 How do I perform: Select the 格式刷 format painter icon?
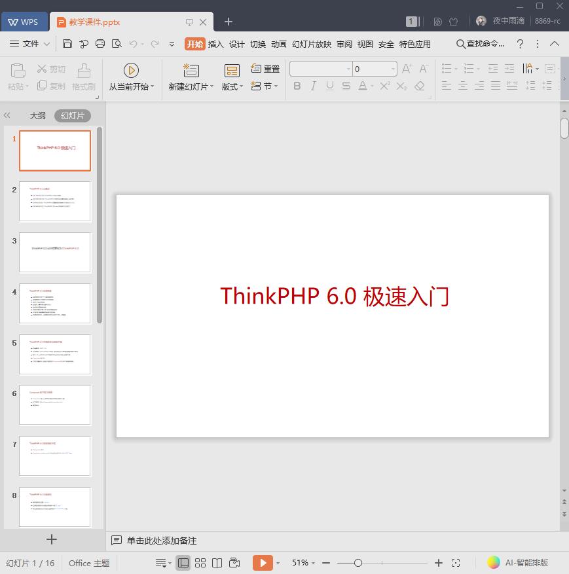click(83, 74)
